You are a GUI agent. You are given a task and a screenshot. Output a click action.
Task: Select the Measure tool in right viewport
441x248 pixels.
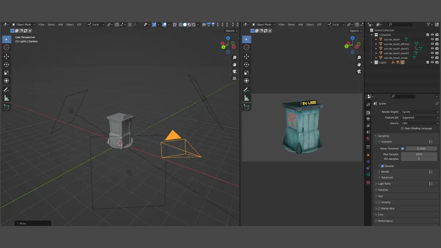[247, 98]
